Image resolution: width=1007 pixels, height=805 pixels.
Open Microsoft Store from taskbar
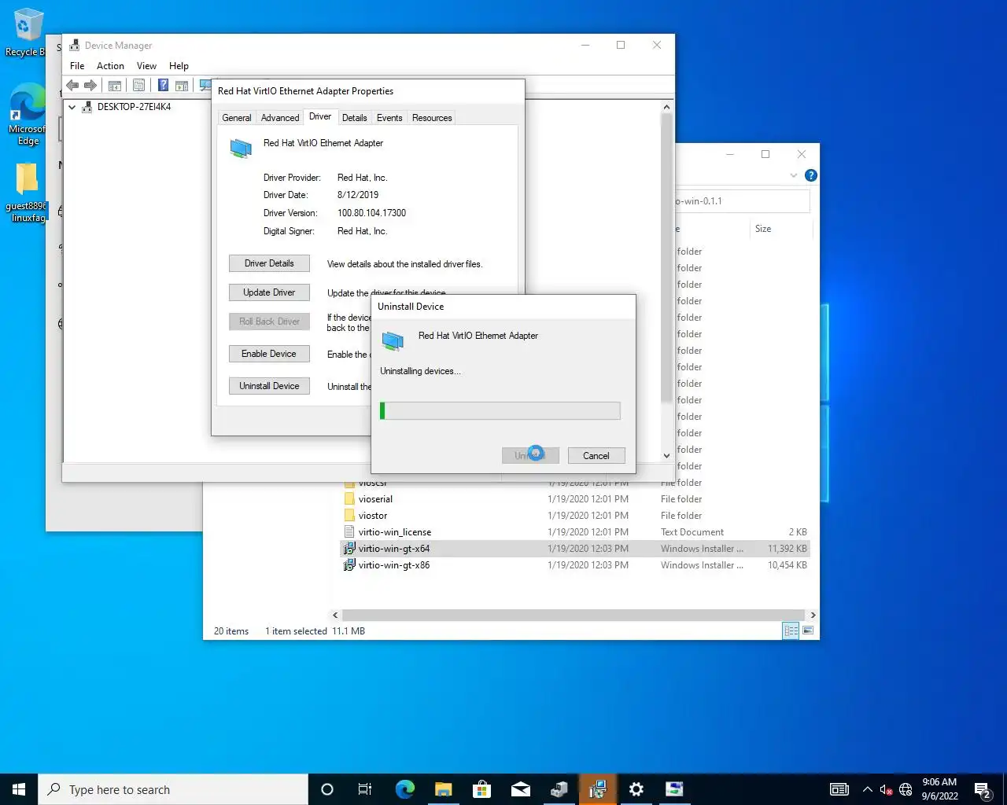[x=481, y=789]
